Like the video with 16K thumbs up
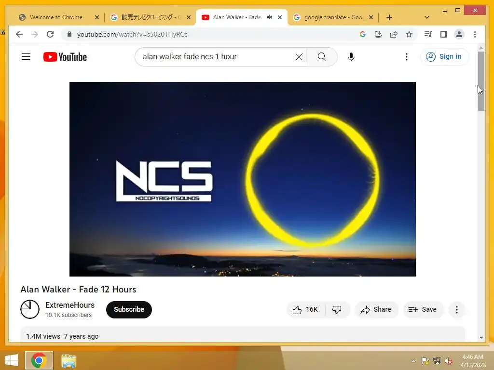The width and height of the screenshot is (494, 370). coord(305,310)
